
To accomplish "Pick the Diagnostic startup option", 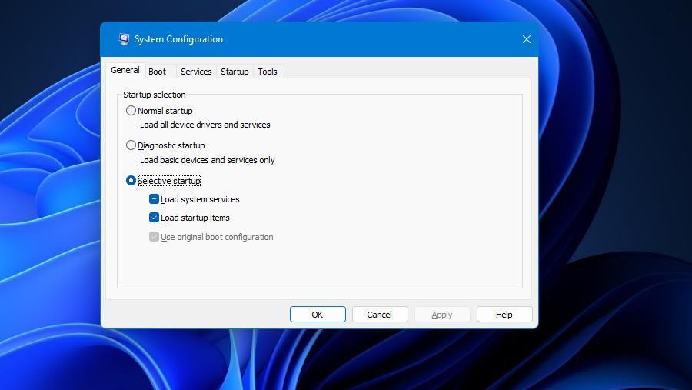I will (131, 145).
